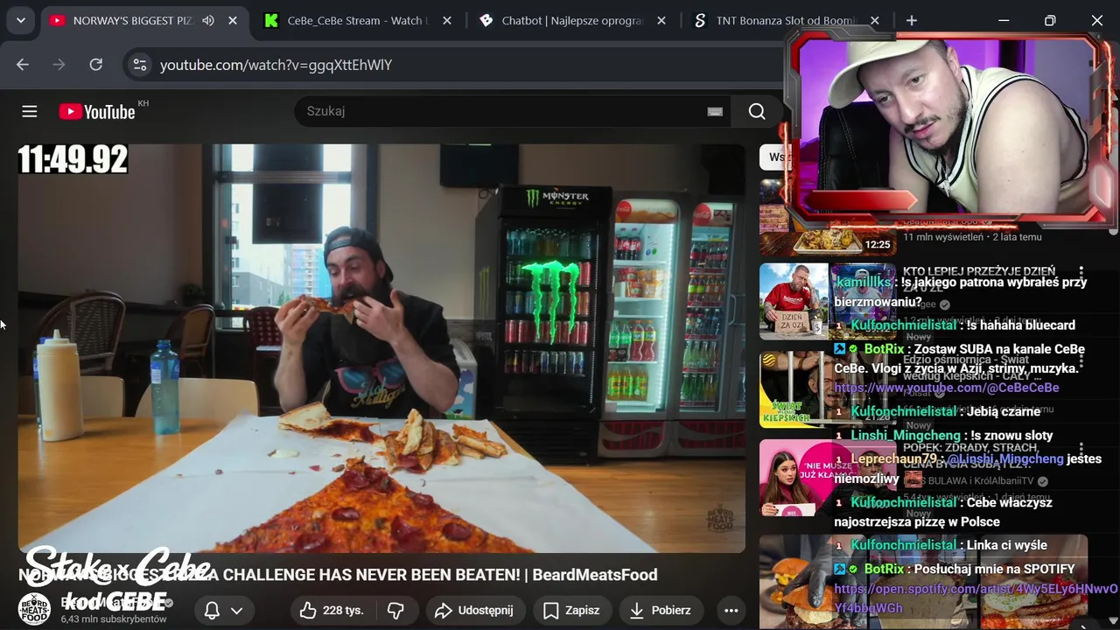Go to the YouTube home logo
The height and width of the screenshot is (630, 1120).
(x=97, y=111)
